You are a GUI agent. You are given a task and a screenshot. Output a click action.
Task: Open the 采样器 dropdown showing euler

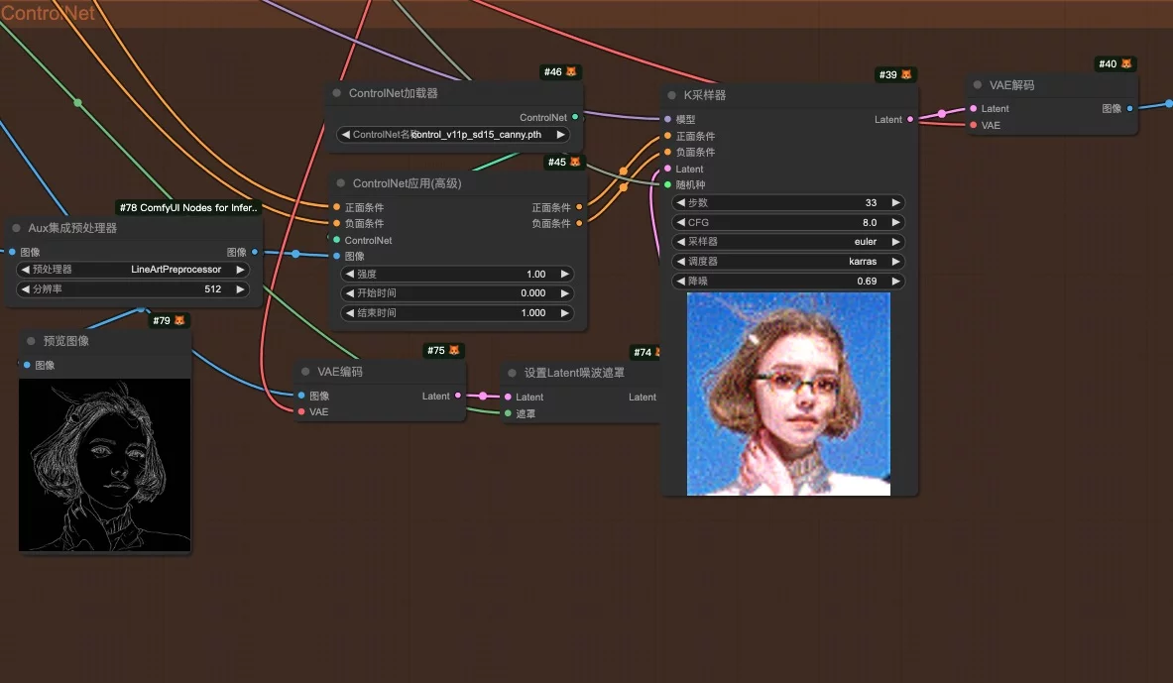[x=787, y=242]
